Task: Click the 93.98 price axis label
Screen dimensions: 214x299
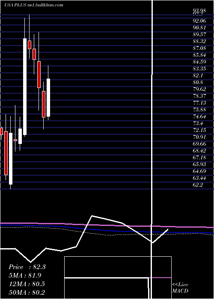Action: (x=199, y=11)
